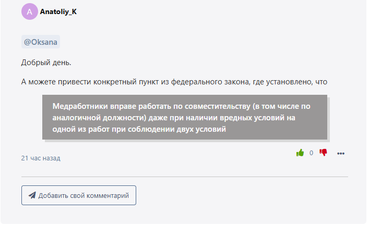Click the word "Медработники" in the quote
Viewport: 369px width, 226px height.
pos(80,106)
